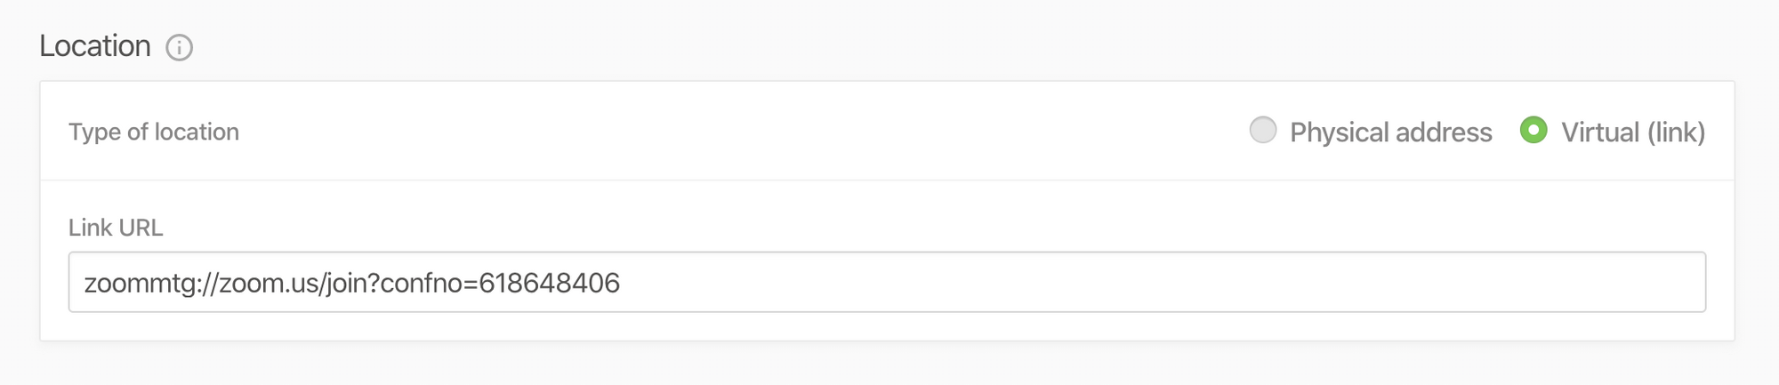Place cursor on confno number 618648406
Image resolution: width=1779 pixels, height=385 pixels.
[549, 283]
